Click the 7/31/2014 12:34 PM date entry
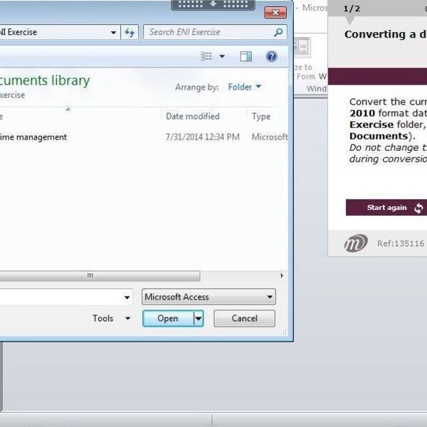The height and width of the screenshot is (427, 427). point(203,137)
